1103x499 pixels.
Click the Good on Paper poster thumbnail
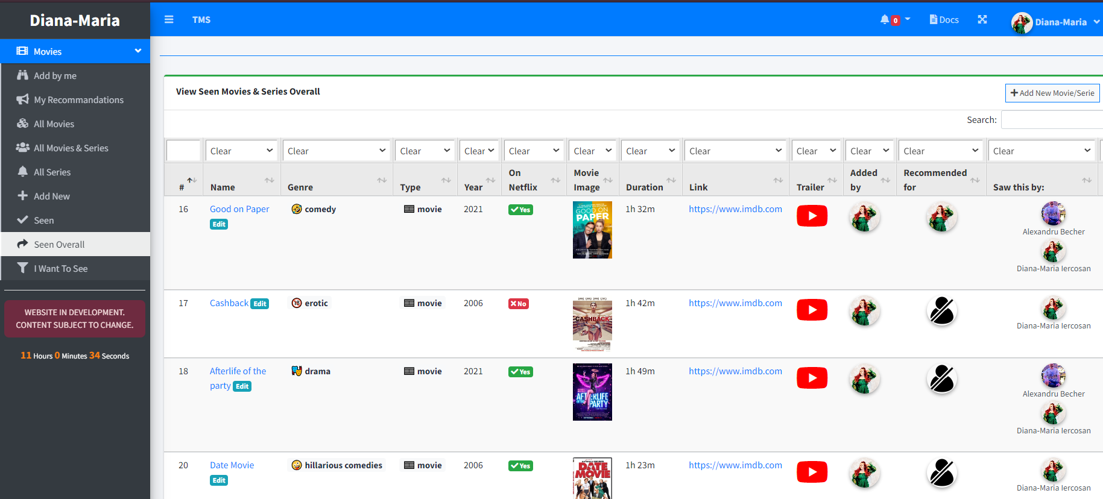[x=592, y=230]
